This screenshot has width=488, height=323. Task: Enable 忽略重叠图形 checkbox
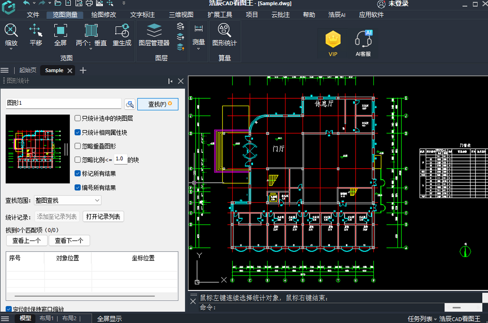pyautogui.click(x=78, y=146)
